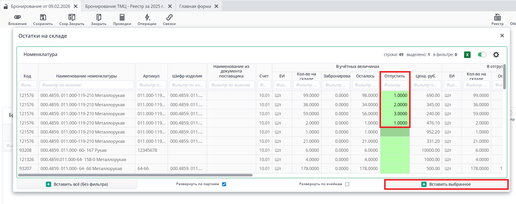Enable Развернуть по ячейкам checkbox

pos(347,184)
